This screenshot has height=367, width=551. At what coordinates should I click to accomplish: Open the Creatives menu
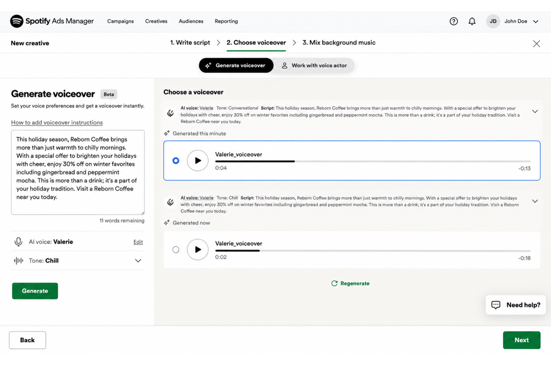pyautogui.click(x=156, y=21)
